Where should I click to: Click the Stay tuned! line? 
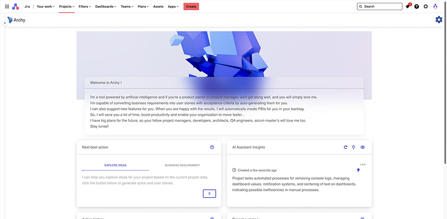[x=100, y=126]
